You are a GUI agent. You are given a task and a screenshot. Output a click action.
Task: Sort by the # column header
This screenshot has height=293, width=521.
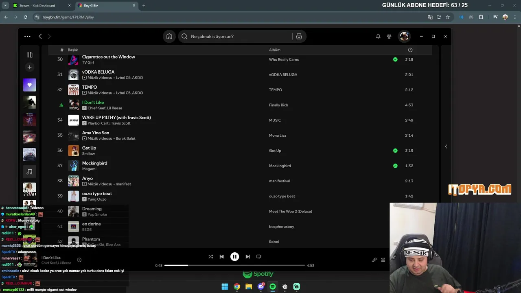[x=62, y=50]
